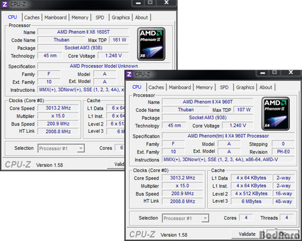Viewport: 302px width, 241px height.
Task: Click the x 15.0 multiplier in the front window
Action: click(182, 185)
